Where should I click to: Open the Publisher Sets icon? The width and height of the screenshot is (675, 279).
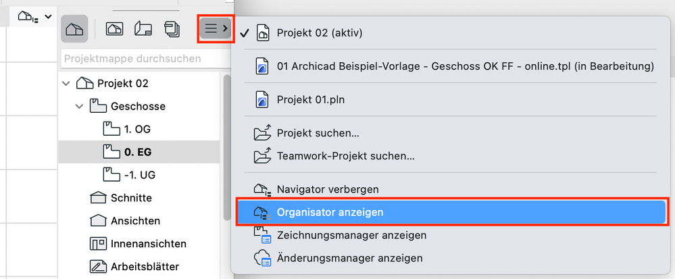[172, 28]
